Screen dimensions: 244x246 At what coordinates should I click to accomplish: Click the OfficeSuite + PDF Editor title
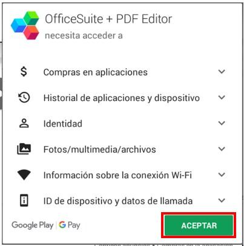(x=108, y=19)
